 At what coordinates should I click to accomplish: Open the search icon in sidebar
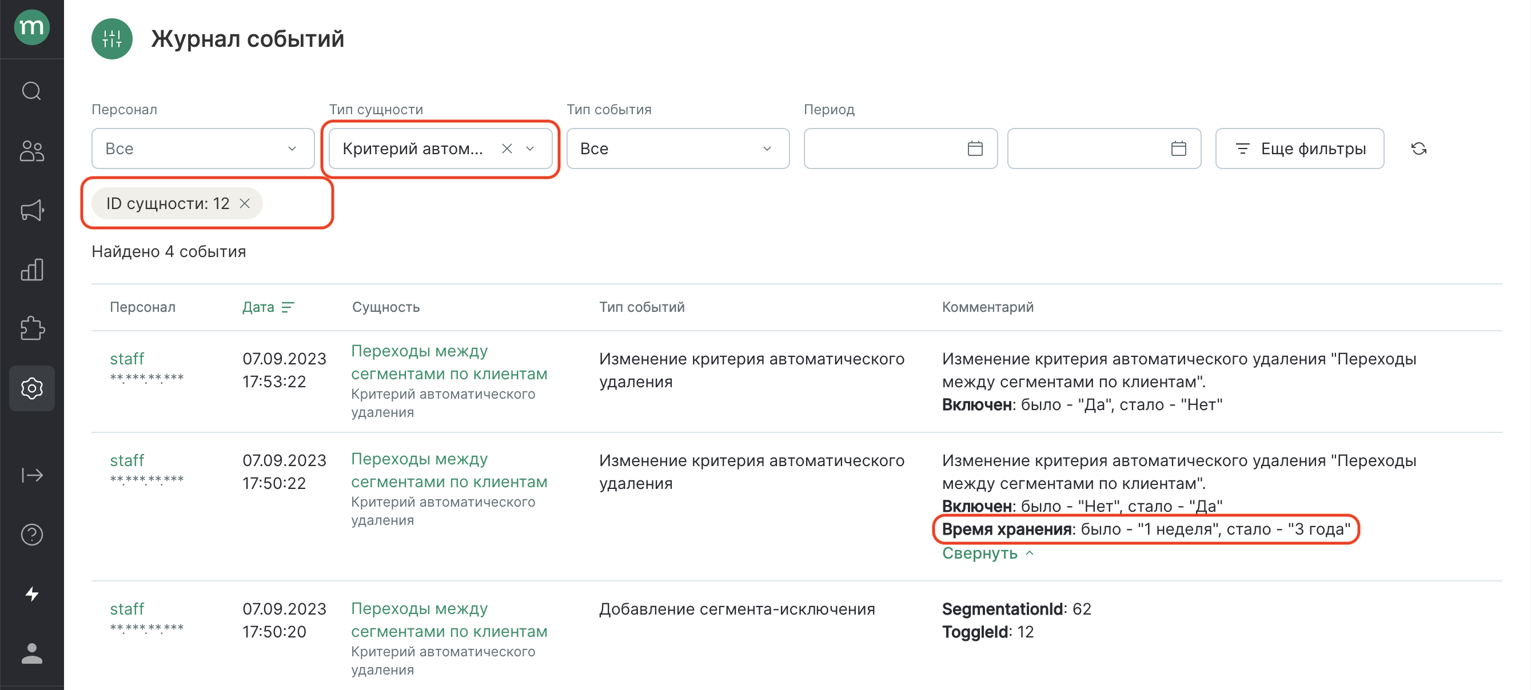point(31,91)
